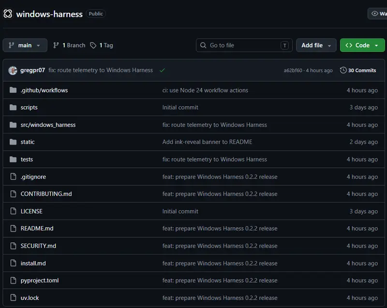This screenshot has width=387, height=308.
Task: Open the SECURITY.md file
Action: 38,246
